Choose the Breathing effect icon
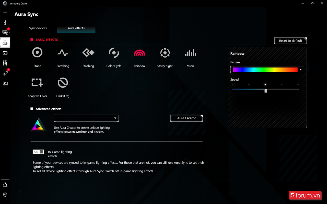327x204 pixels. click(63, 53)
